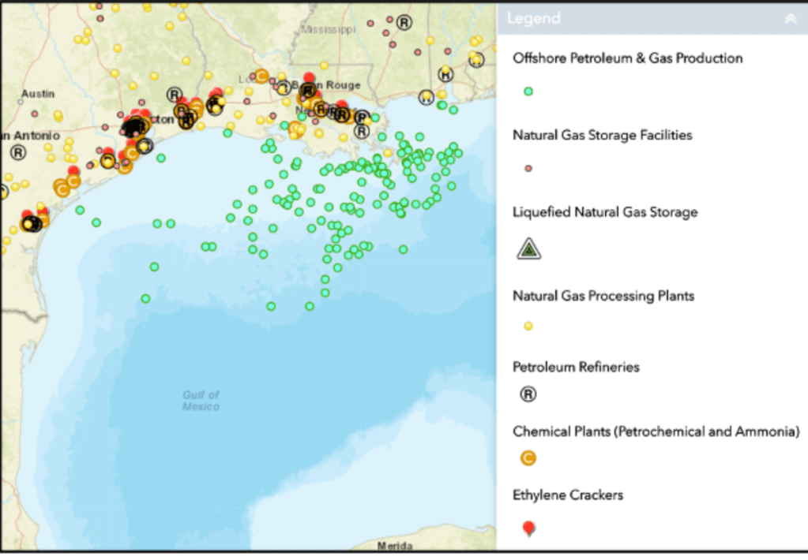808x560 pixels.
Task: Select the red Ethylene Crackers pin in legend
Action: 528,528
